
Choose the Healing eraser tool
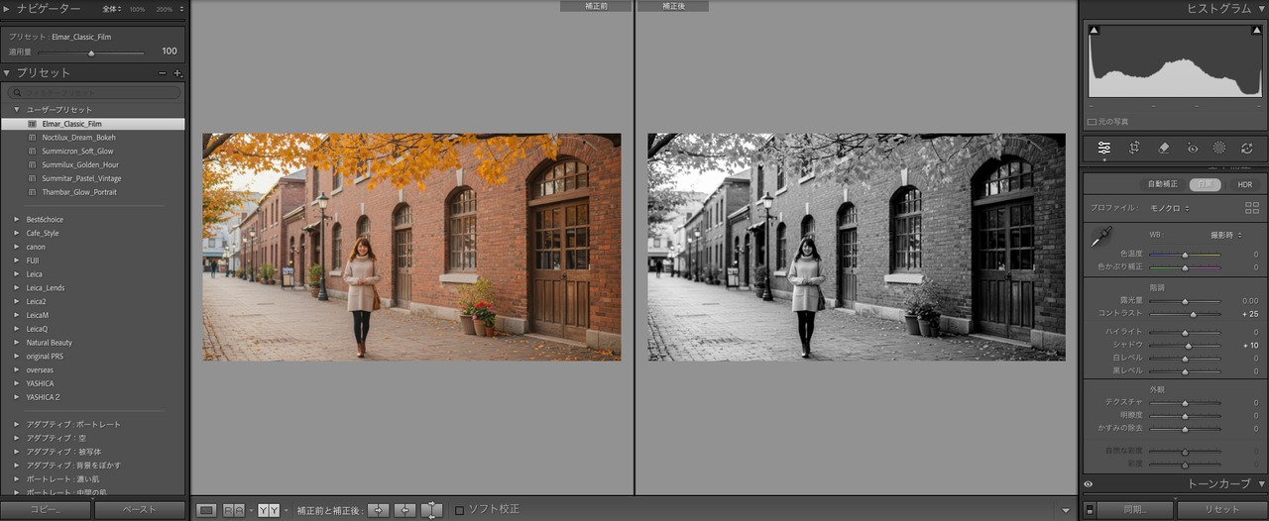point(1164,148)
